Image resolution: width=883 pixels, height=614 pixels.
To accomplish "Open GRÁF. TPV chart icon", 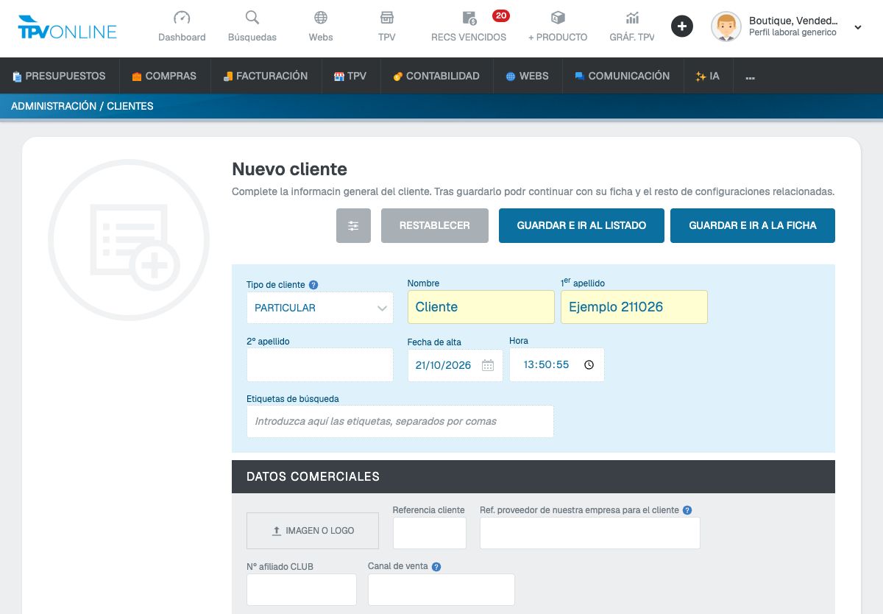I will (632, 18).
